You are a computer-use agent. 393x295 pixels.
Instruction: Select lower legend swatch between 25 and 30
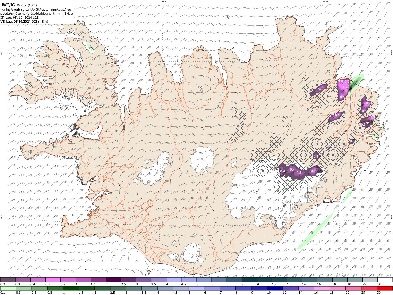(x=369, y=288)
